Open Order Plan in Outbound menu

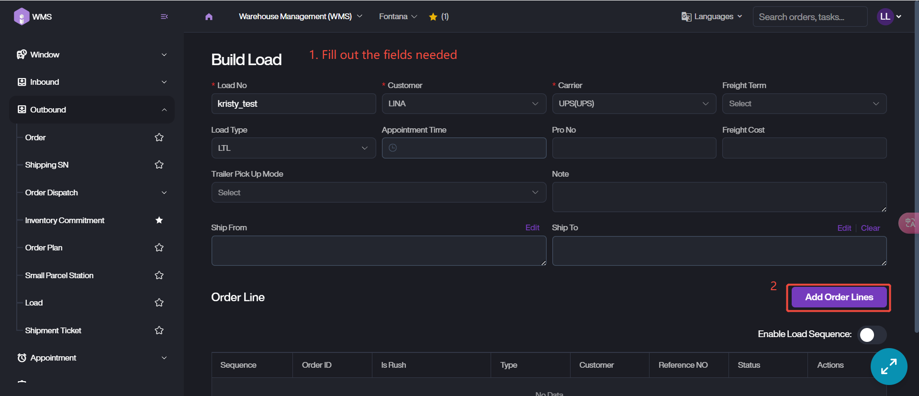click(x=44, y=248)
